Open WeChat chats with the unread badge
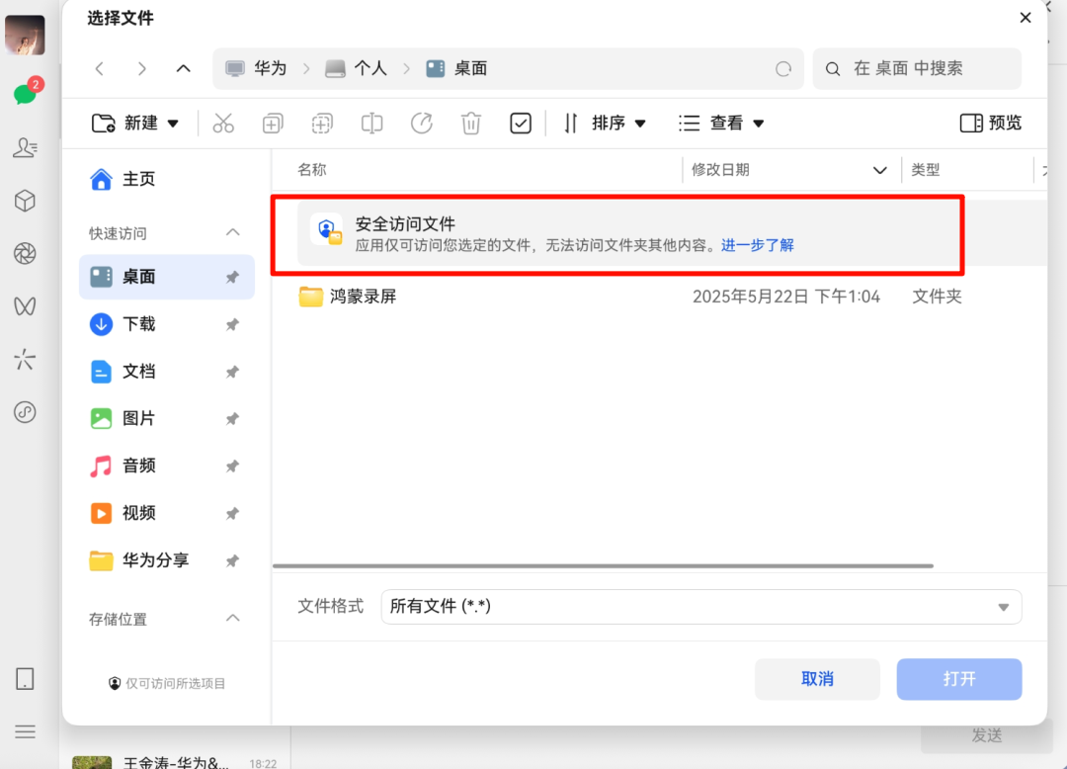1067x769 pixels. coord(26,94)
